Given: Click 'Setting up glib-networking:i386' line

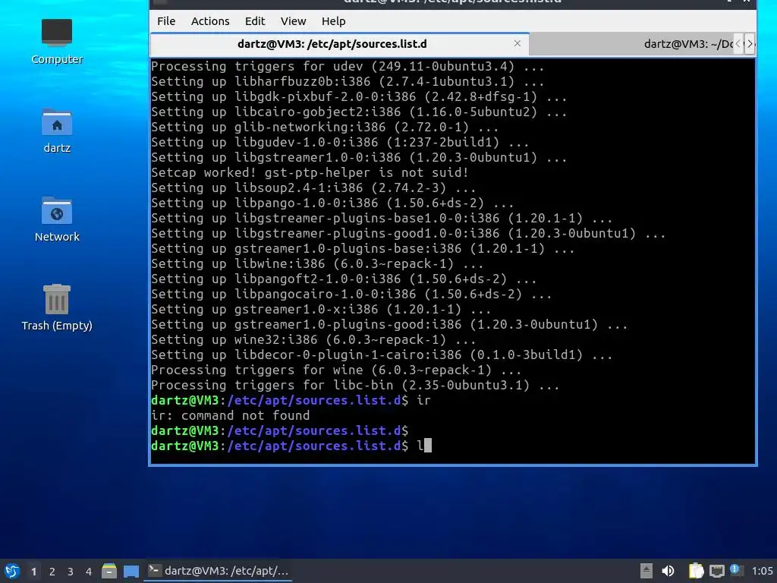Looking at the screenshot, I should pos(325,127).
